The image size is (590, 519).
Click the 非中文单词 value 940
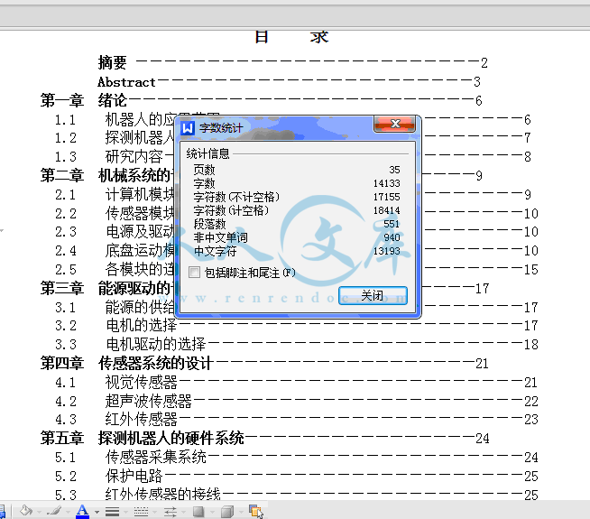point(392,237)
